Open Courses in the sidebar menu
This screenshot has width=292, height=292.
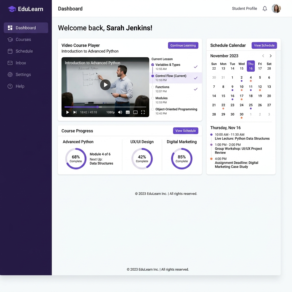pyautogui.click(x=26, y=39)
